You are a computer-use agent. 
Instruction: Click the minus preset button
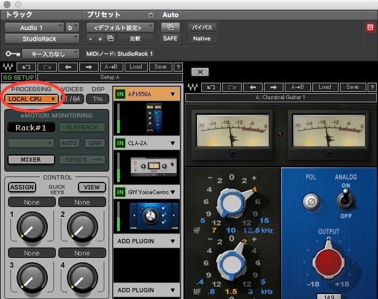coord(90,39)
